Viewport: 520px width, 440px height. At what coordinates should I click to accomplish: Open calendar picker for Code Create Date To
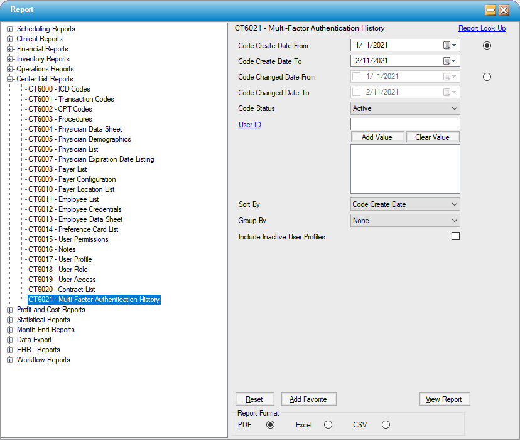[450, 61]
